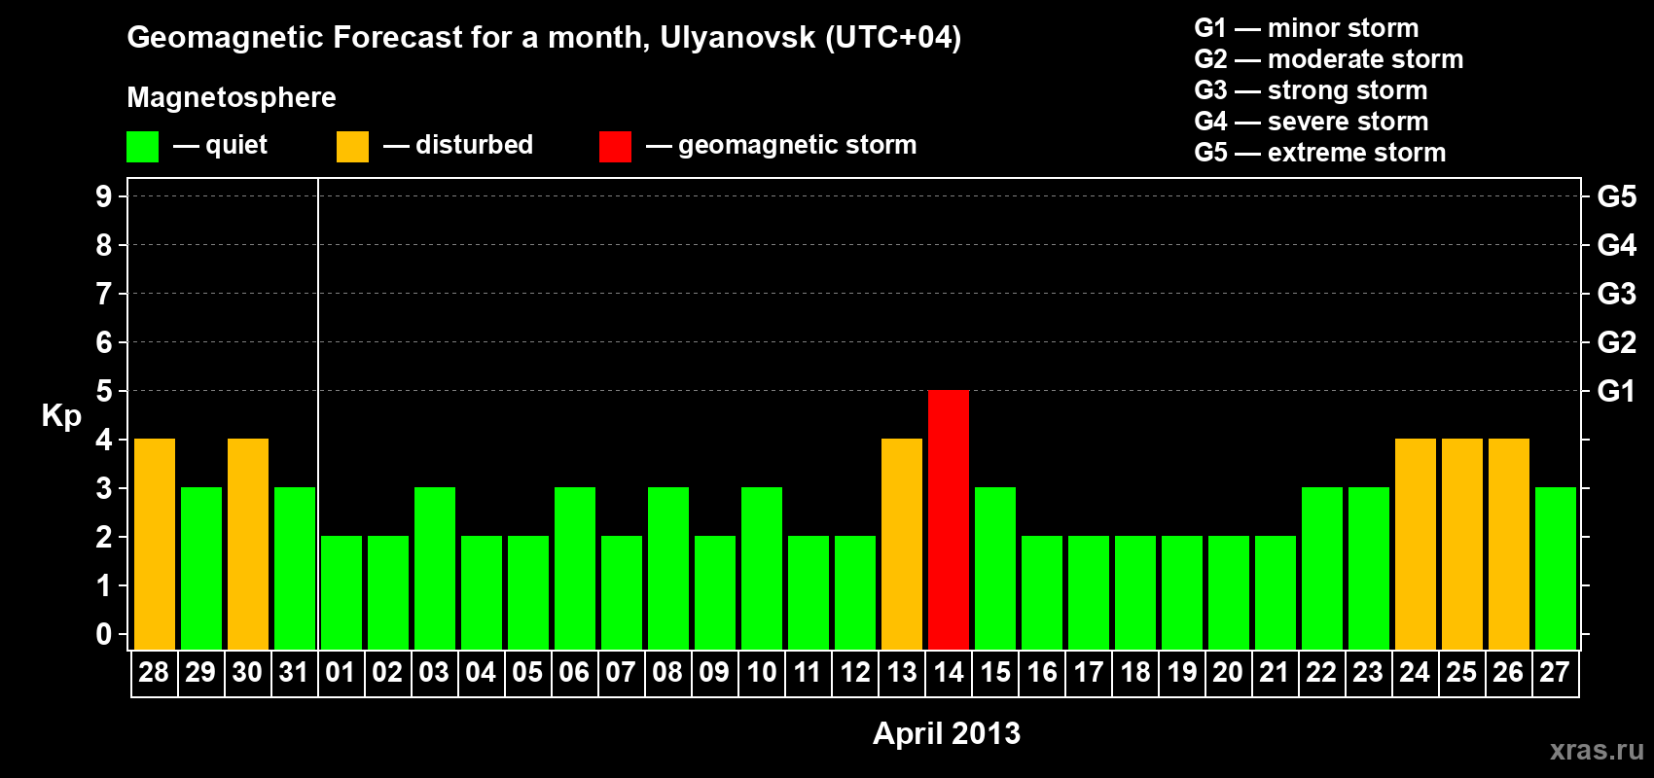Click the Kp value 0 axis label

[104, 635]
